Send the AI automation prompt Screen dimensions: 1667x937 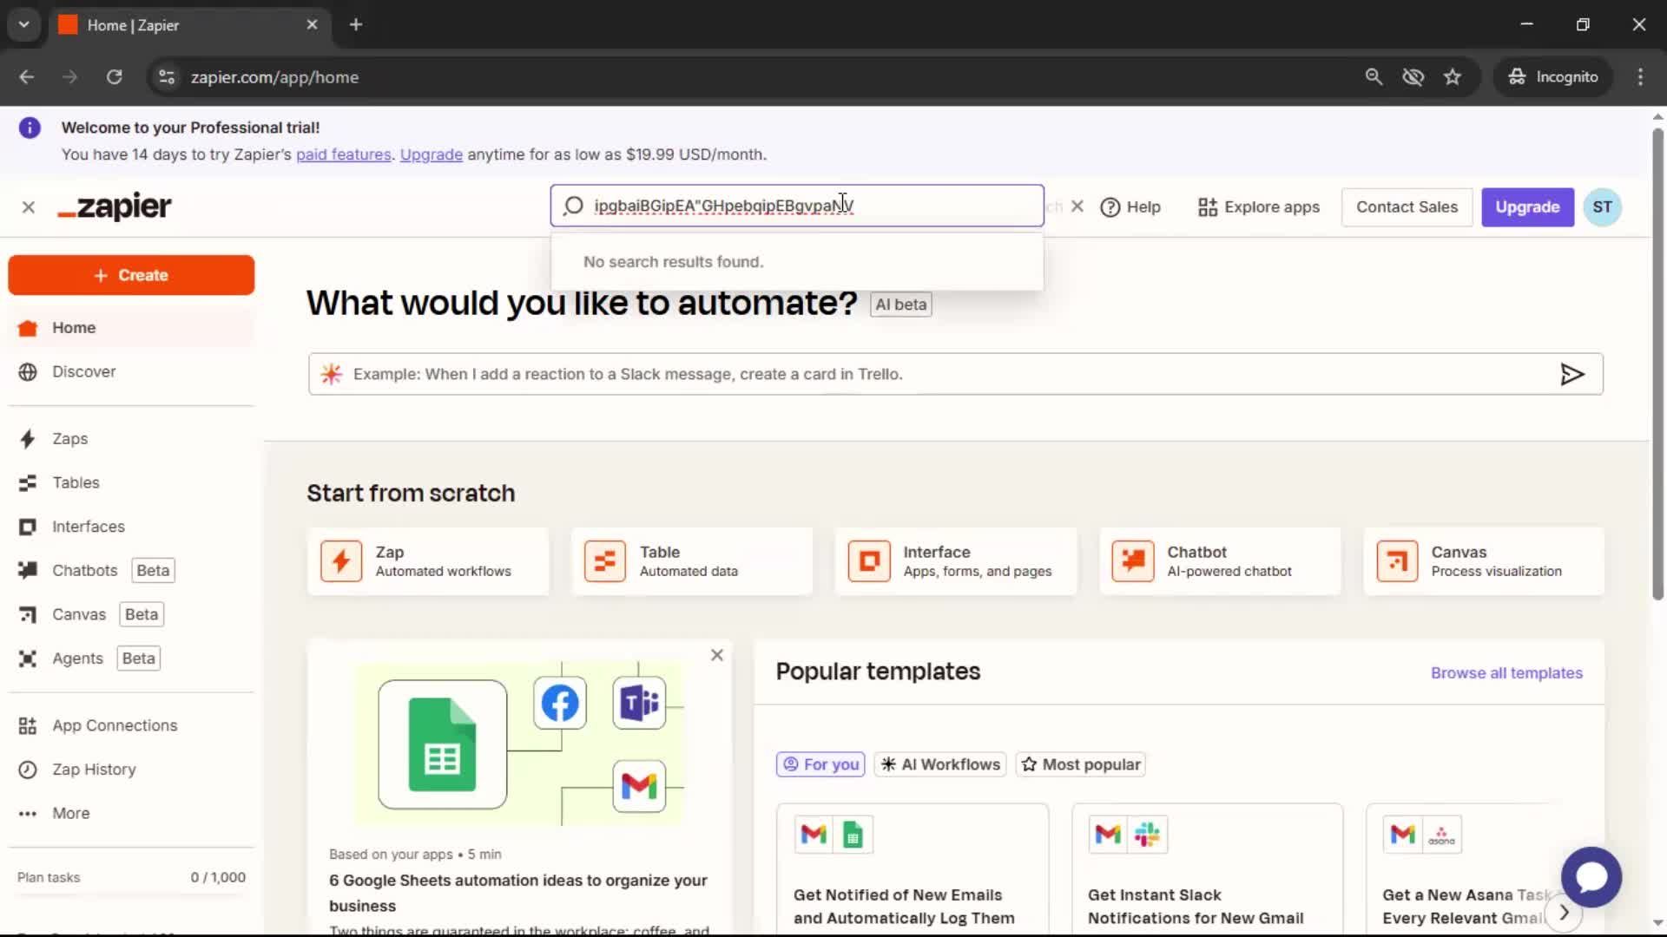click(x=1571, y=374)
